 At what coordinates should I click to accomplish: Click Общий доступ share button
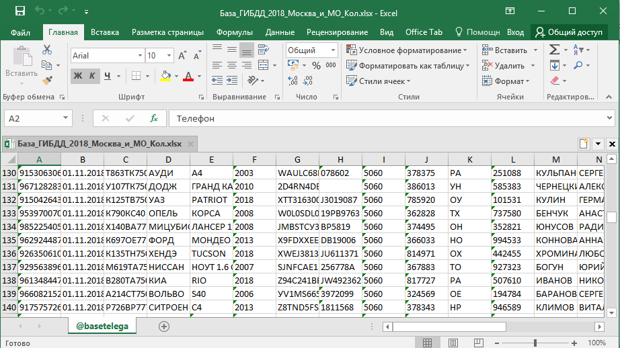570,32
